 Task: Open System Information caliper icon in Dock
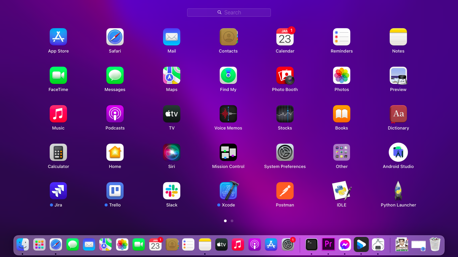tap(378, 245)
